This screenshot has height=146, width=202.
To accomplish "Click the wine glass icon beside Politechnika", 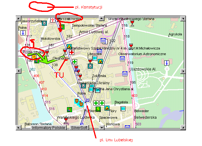I will point(47,52).
